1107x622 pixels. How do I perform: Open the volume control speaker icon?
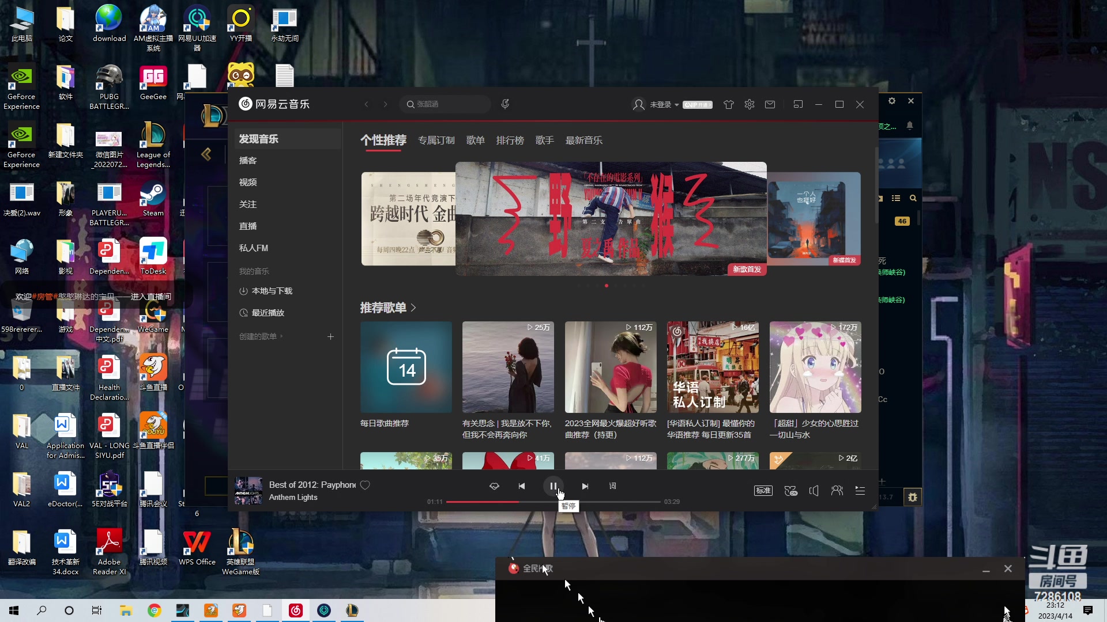pyautogui.click(x=814, y=490)
